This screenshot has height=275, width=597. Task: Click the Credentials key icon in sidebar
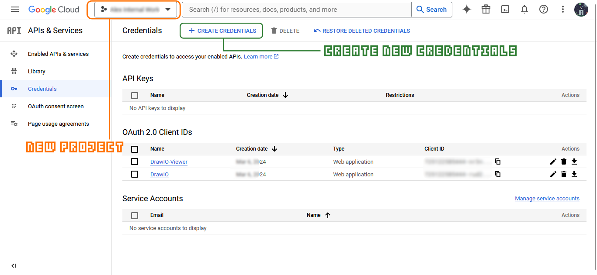click(x=14, y=89)
